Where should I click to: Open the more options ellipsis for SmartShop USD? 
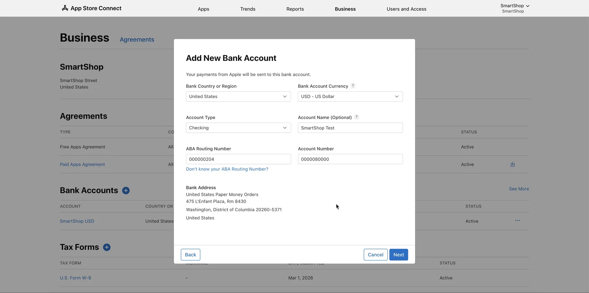point(517,221)
